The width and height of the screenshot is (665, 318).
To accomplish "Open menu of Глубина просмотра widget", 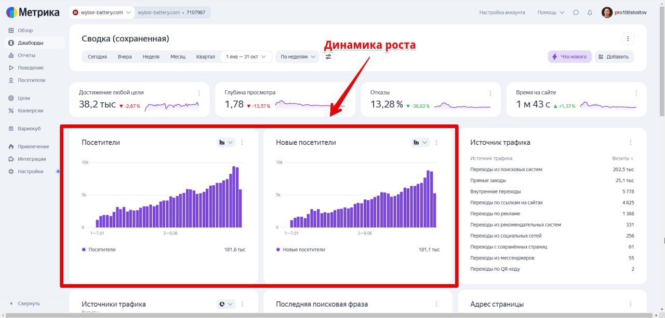I will [x=344, y=93].
